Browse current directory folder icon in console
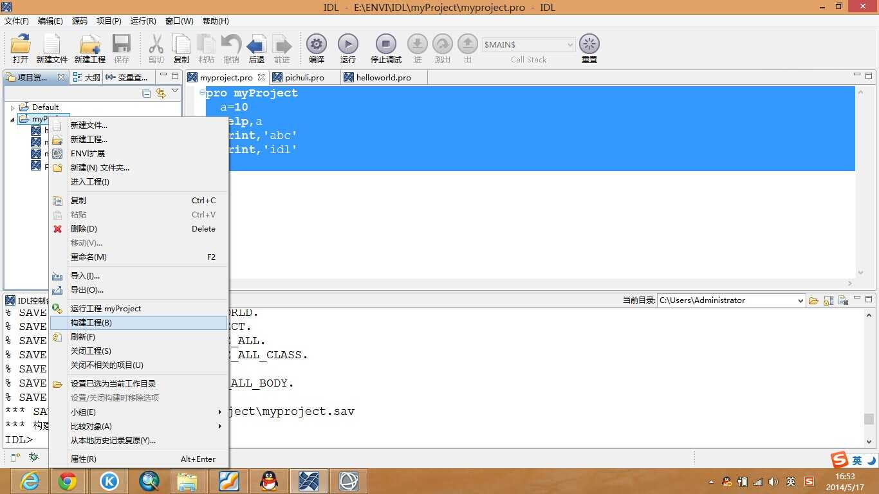 (x=813, y=300)
